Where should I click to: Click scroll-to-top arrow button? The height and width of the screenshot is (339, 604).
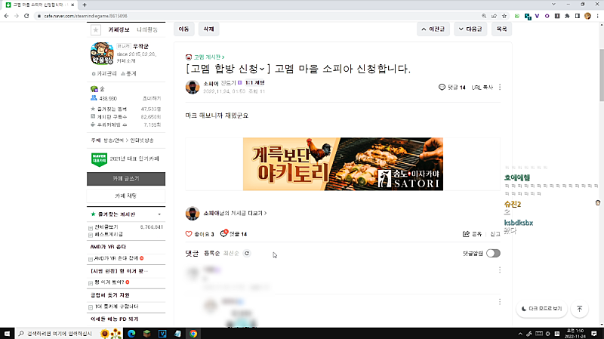(x=580, y=309)
